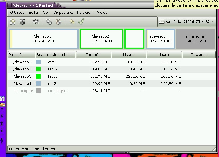The image size is (219, 157).
Task: Click the 101.76 MiB free value
Action: point(171,76)
